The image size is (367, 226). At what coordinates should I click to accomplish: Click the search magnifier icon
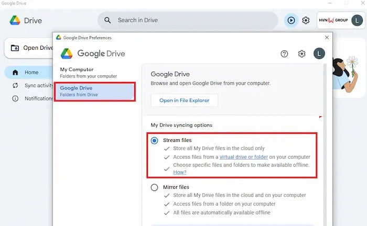[x=107, y=20]
